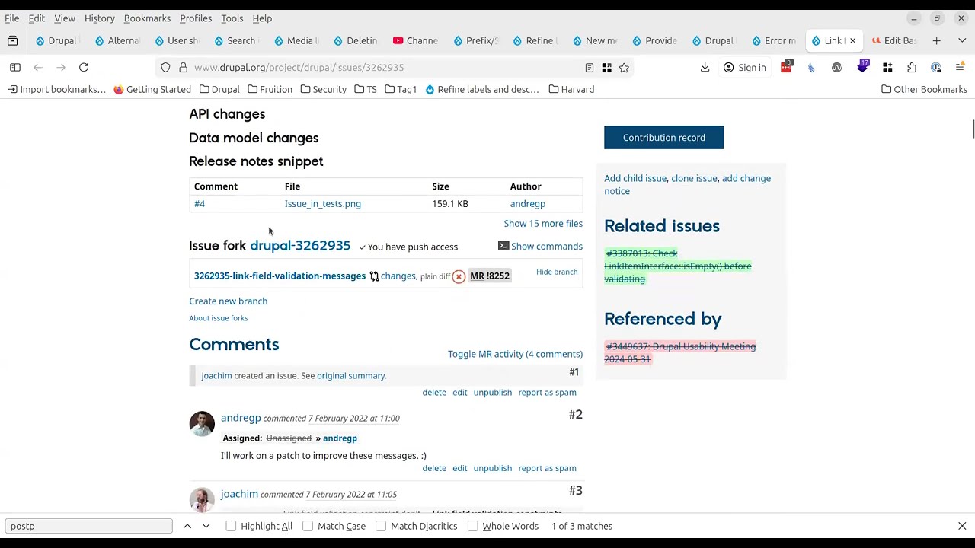Screen dimensions: 975x548
Task: Click the failed pipeline status icon on MR
Action: coord(459,276)
